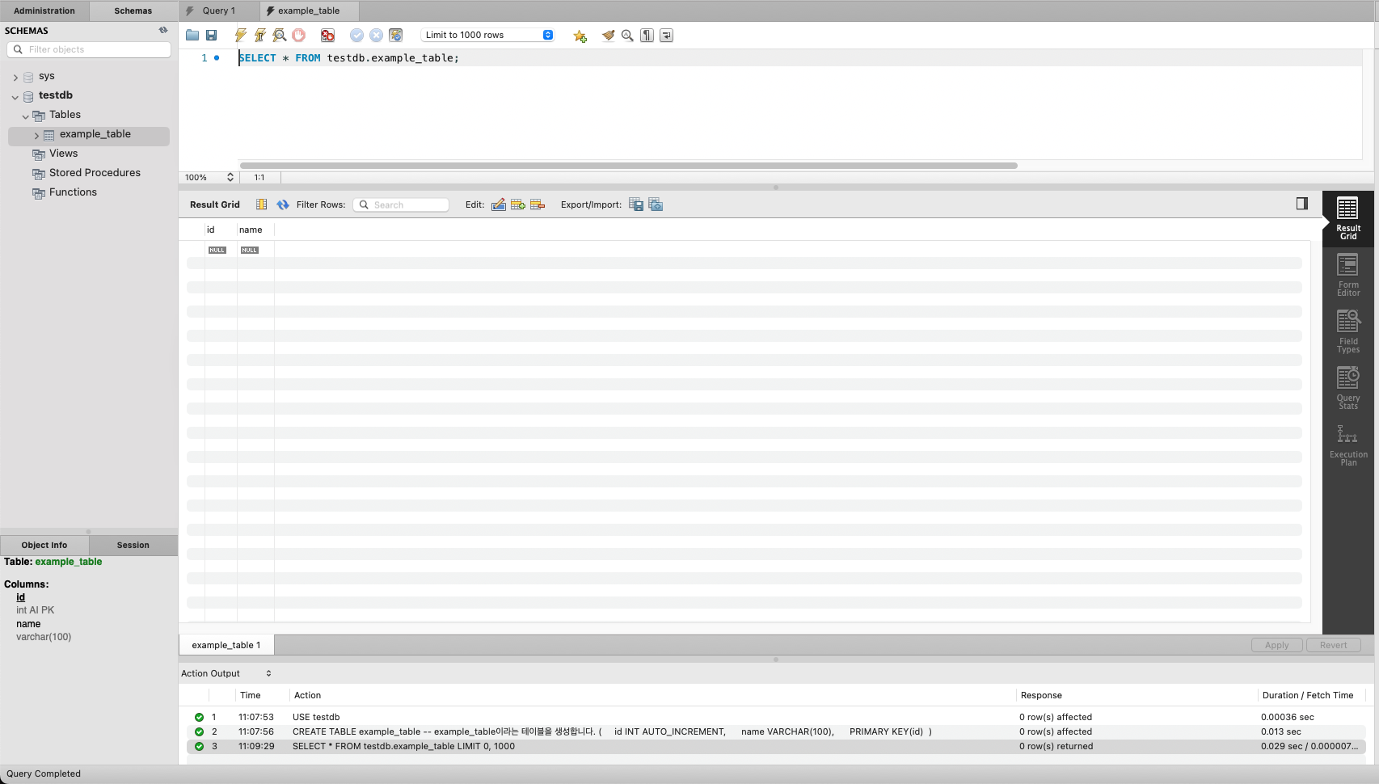Image resolution: width=1379 pixels, height=784 pixels.
Task: Open a SQL script file with the folder icon
Action: 192,36
